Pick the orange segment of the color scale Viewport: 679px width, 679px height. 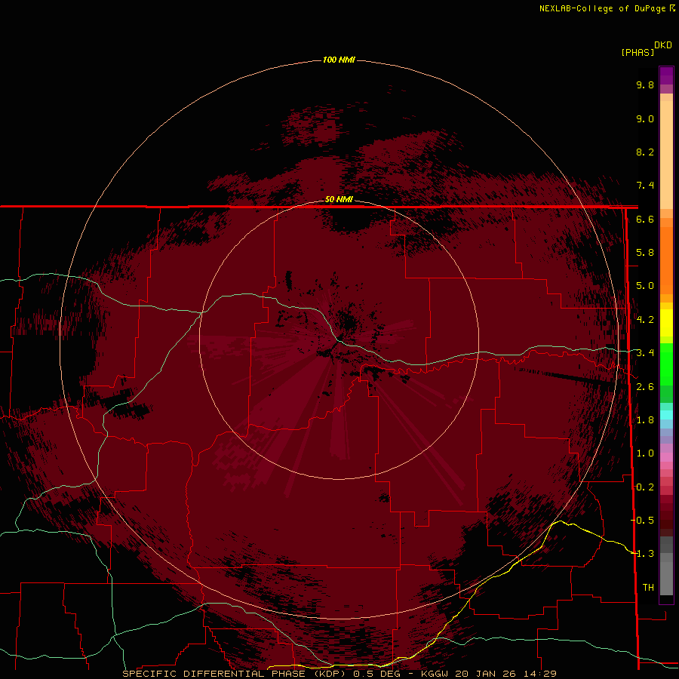click(x=666, y=260)
